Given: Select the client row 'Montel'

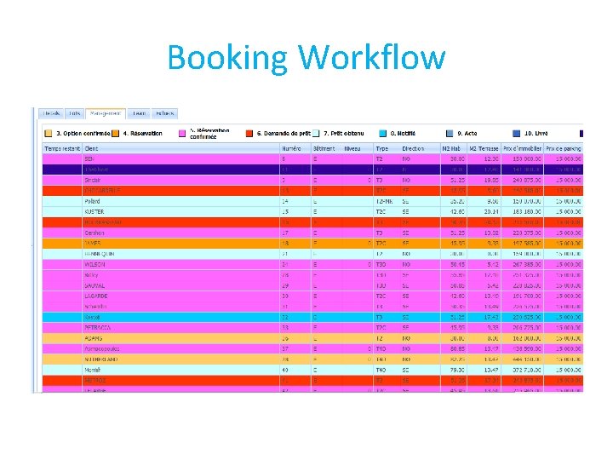Looking at the screenshot, I should click(312, 370).
